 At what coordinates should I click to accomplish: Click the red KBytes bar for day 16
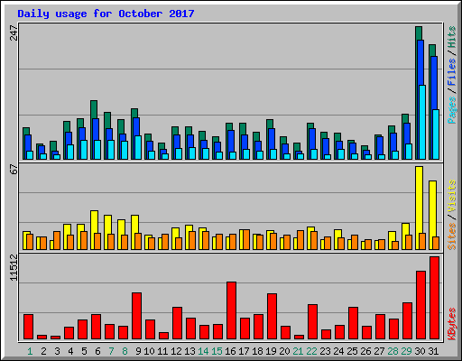[231, 310]
